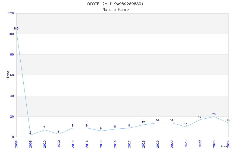Click the data label 7 at 2010
This screenshot has width=231, height=149.
pyautogui.click(x=44, y=127)
